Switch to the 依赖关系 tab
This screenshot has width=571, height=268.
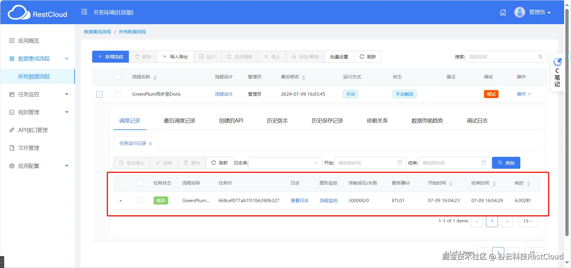click(x=377, y=121)
